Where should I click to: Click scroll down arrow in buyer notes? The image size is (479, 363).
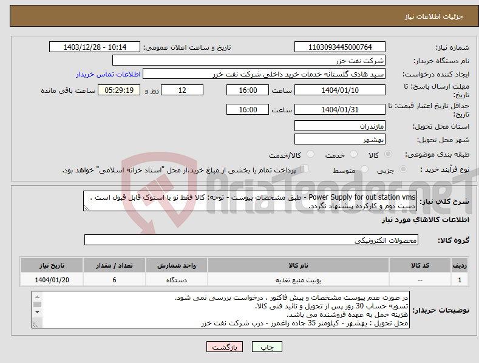pos(37,311)
